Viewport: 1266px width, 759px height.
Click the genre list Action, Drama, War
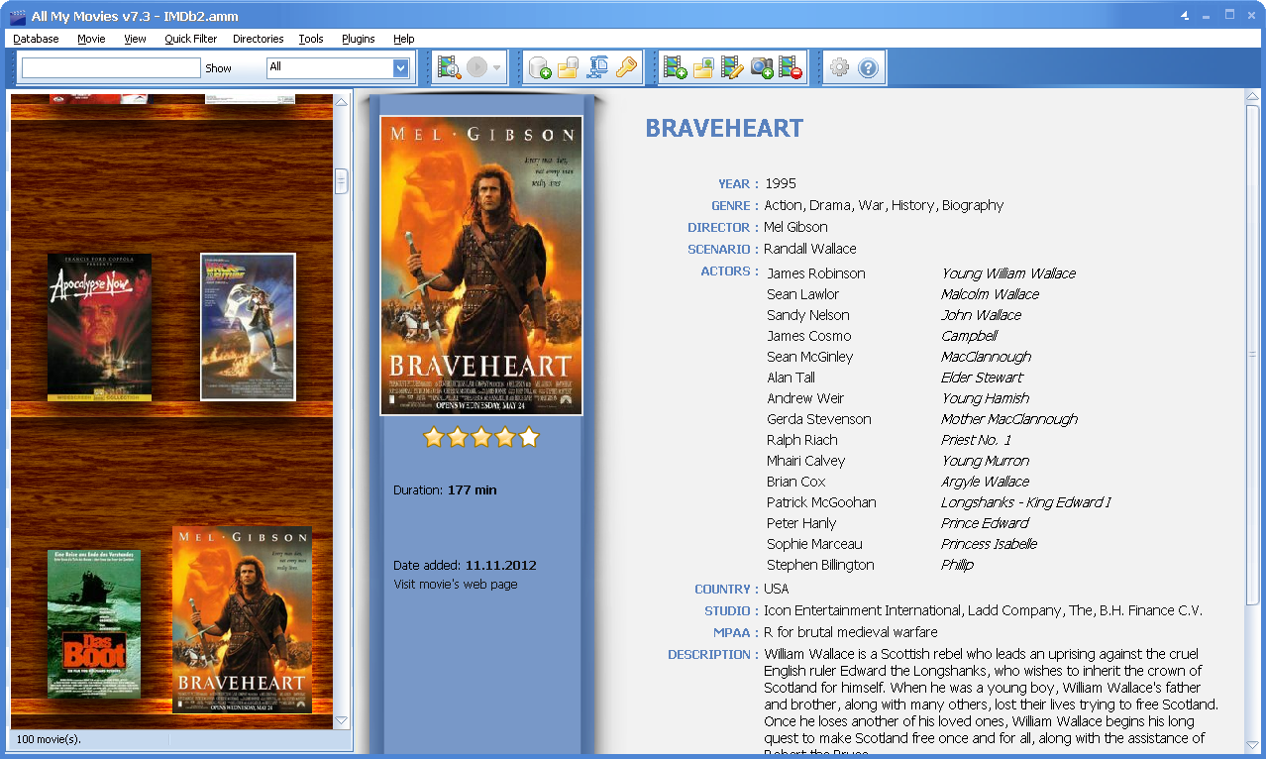tap(884, 205)
